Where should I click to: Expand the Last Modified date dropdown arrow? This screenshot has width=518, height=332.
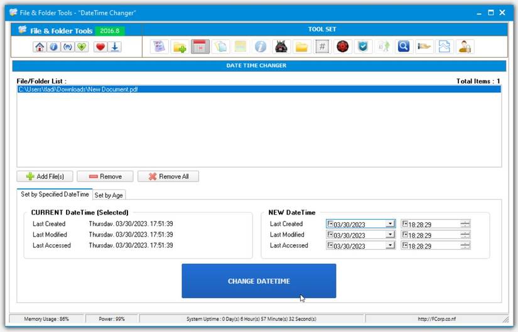click(390, 235)
